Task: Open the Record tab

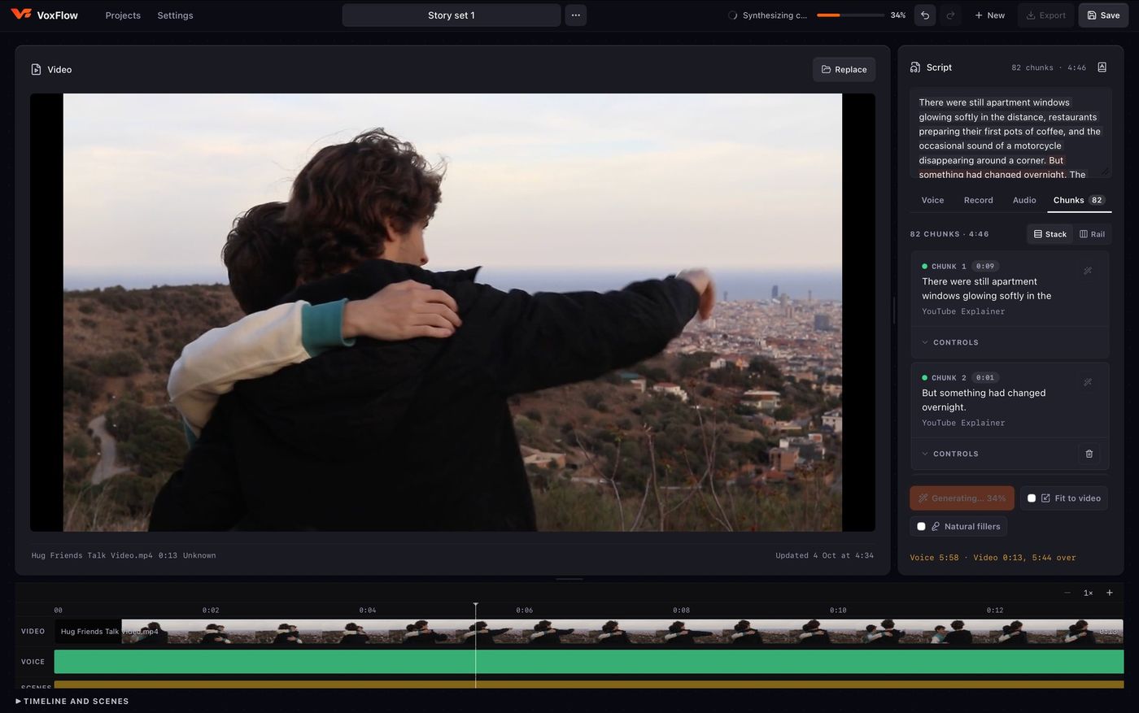Action: tap(978, 200)
